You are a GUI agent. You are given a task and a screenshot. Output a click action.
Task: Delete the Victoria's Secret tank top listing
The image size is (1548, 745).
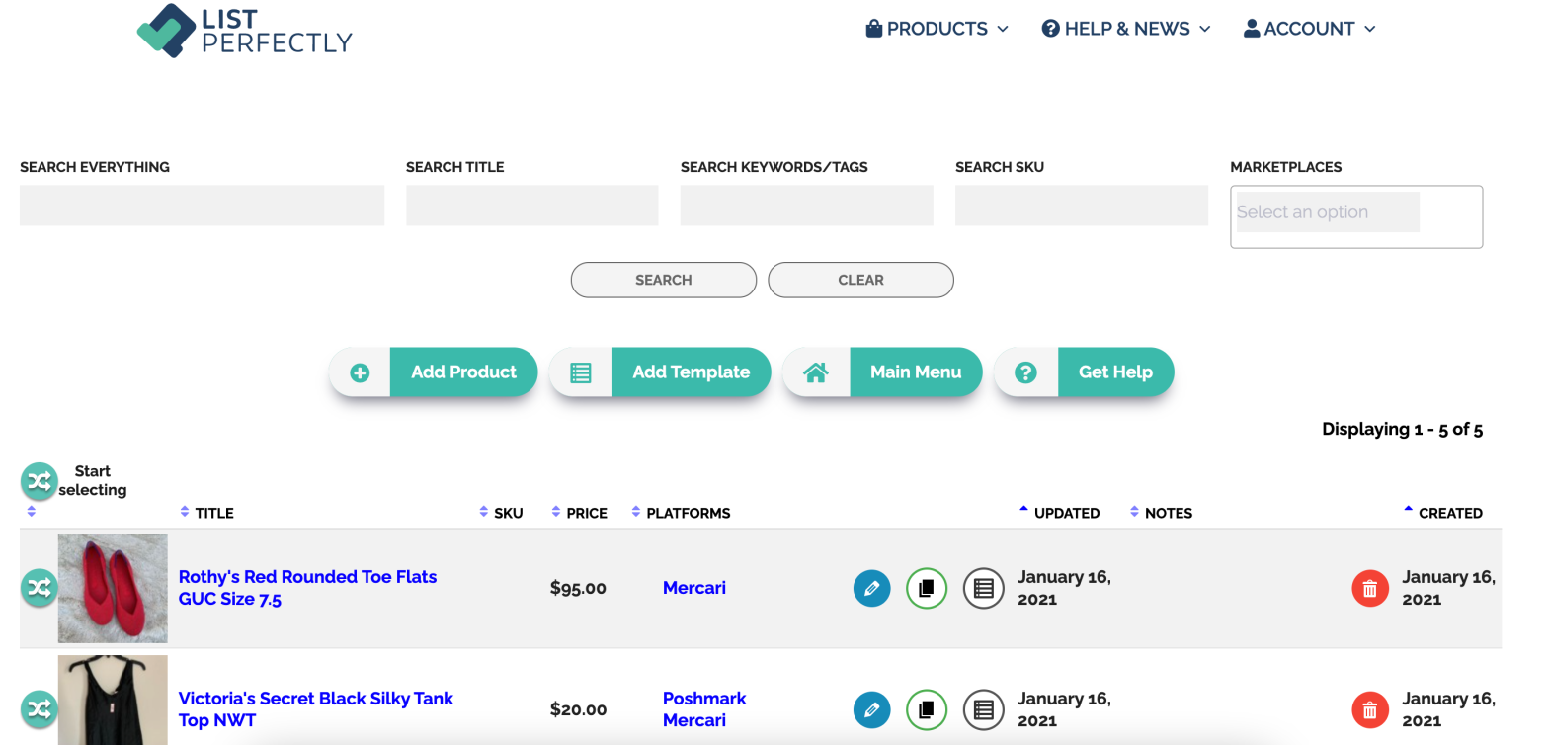(x=1369, y=709)
